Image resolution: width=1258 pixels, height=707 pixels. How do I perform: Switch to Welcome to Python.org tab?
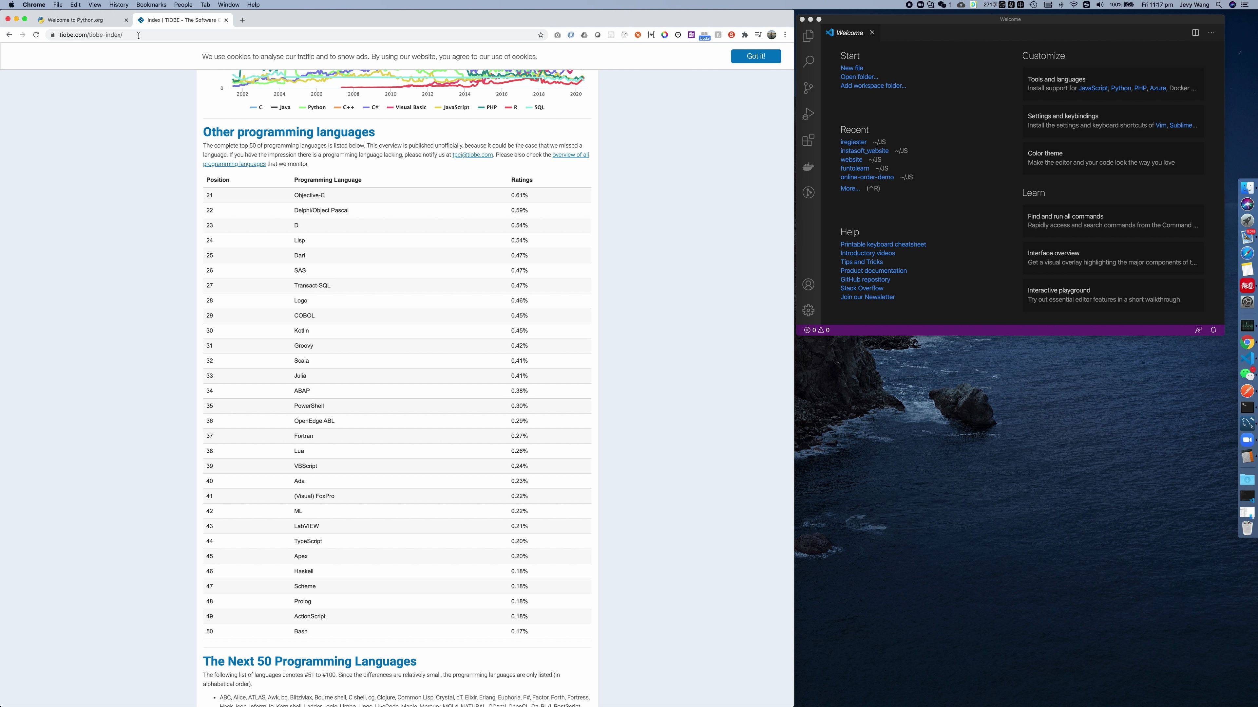pyautogui.click(x=76, y=20)
